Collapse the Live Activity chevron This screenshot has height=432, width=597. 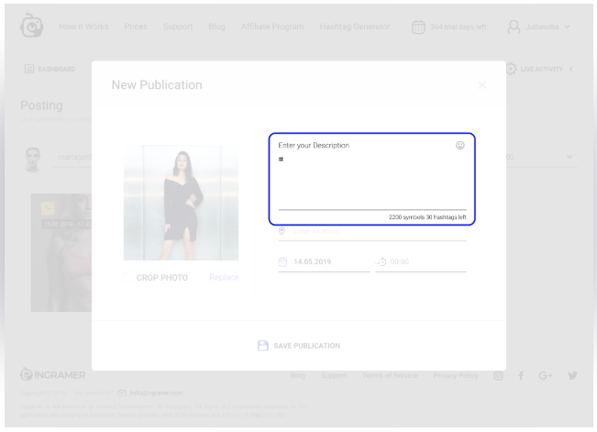point(571,69)
